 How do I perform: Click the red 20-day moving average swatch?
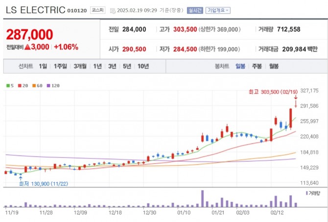click(20, 86)
